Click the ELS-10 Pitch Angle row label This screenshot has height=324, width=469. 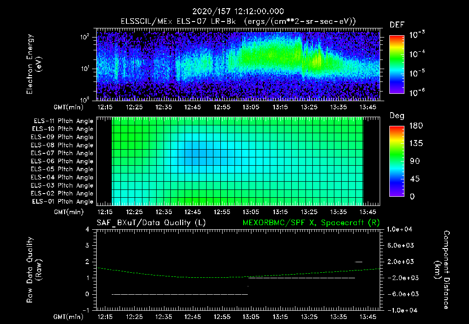click(x=63, y=129)
